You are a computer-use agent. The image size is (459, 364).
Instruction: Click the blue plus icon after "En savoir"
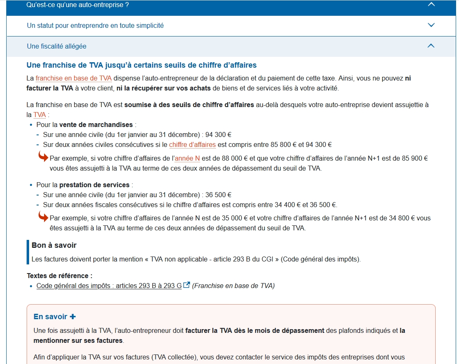(73, 317)
